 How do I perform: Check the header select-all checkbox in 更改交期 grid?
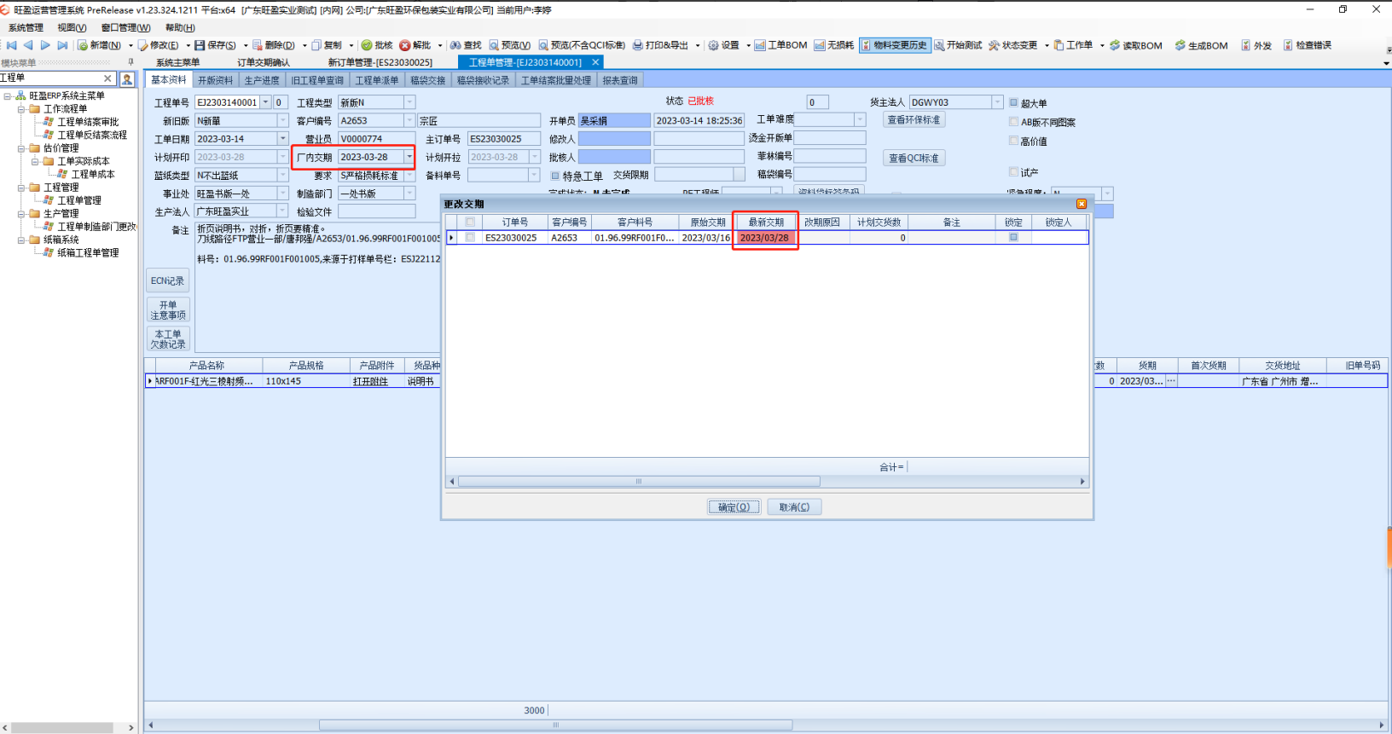tap(470, 222)
